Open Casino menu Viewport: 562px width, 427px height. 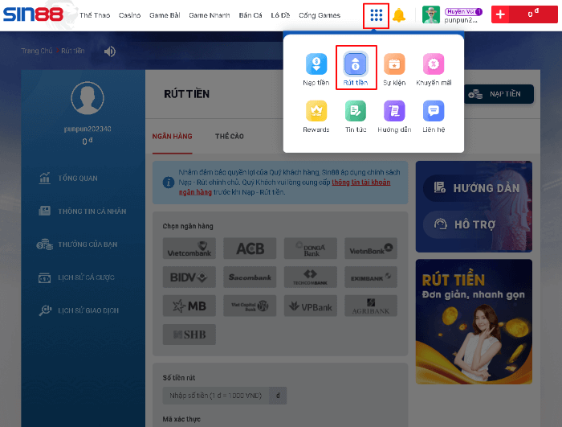click(130, 15)
